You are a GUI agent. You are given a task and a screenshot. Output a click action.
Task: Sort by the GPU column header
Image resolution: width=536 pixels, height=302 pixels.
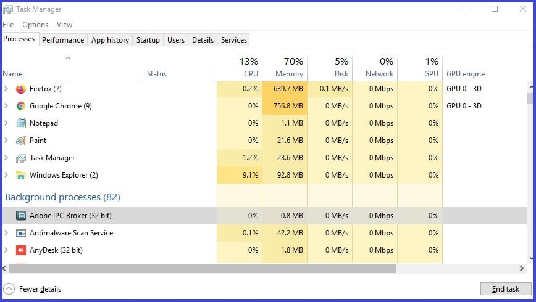click(x=420, y=68)
